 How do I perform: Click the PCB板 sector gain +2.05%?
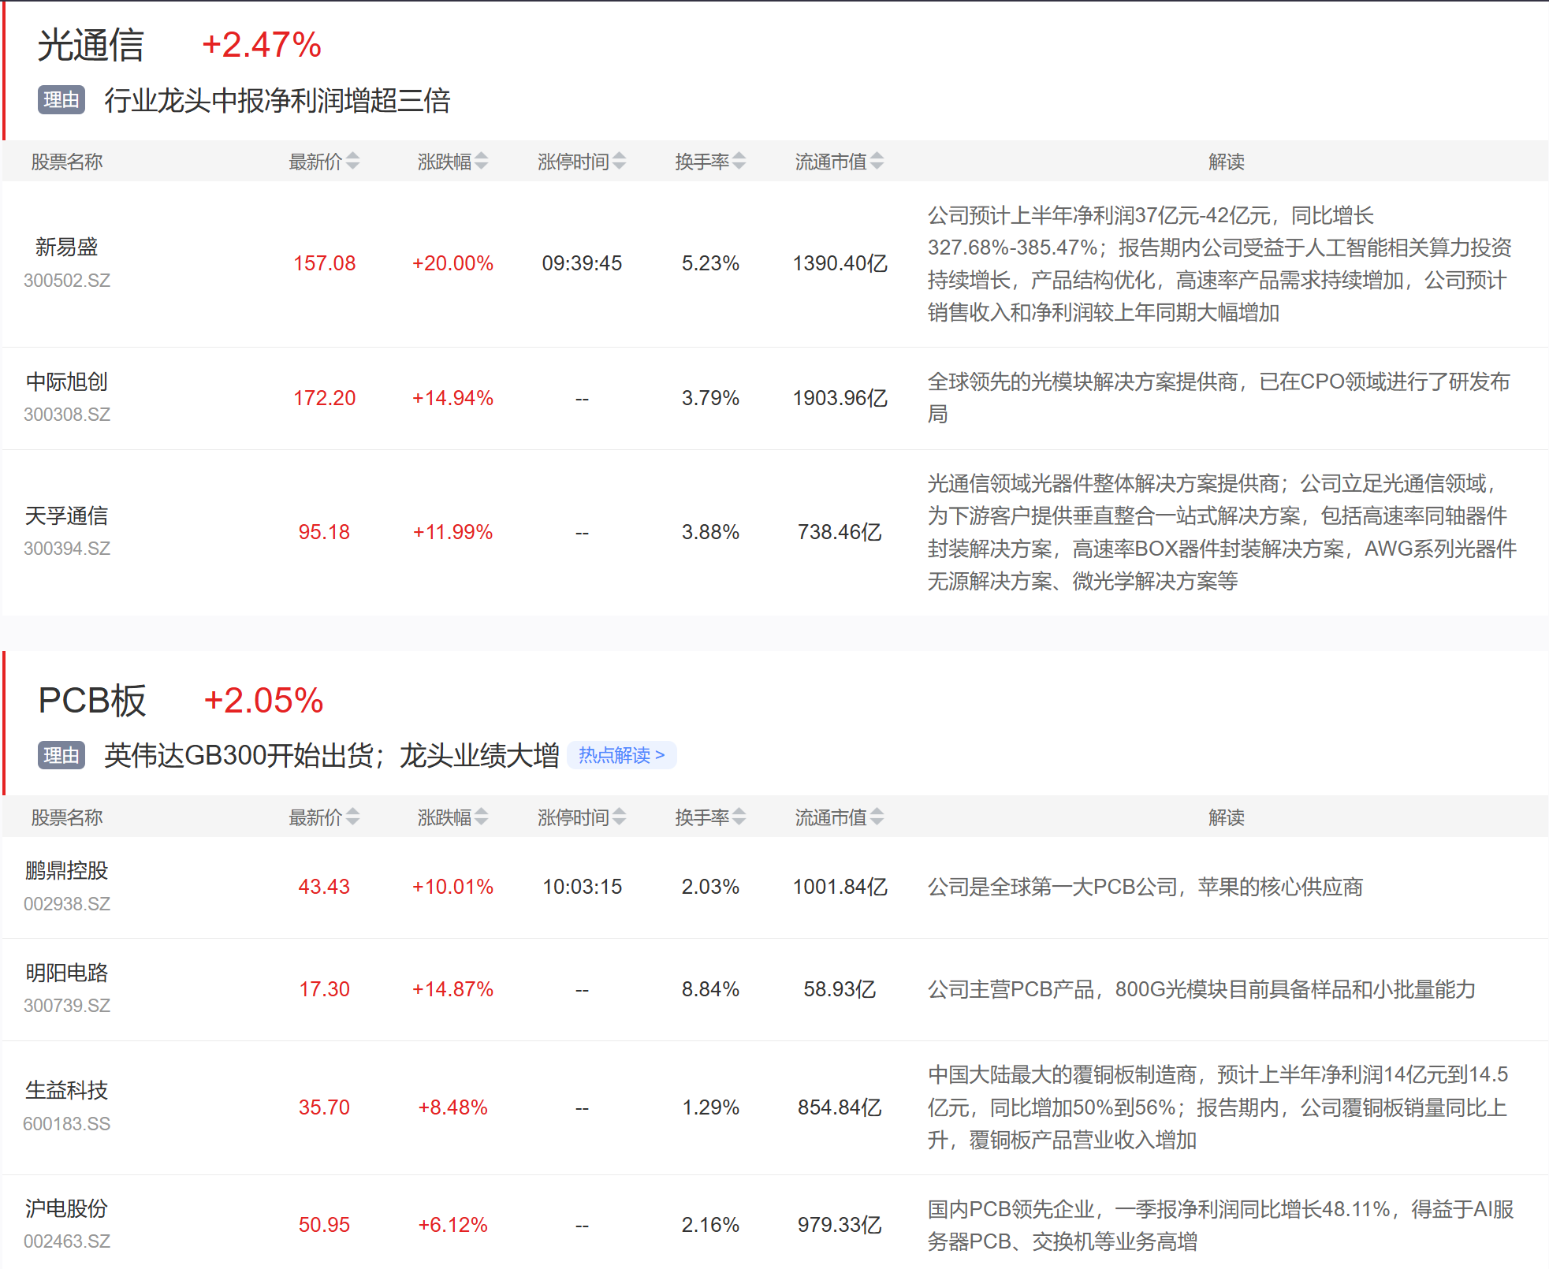263,701
